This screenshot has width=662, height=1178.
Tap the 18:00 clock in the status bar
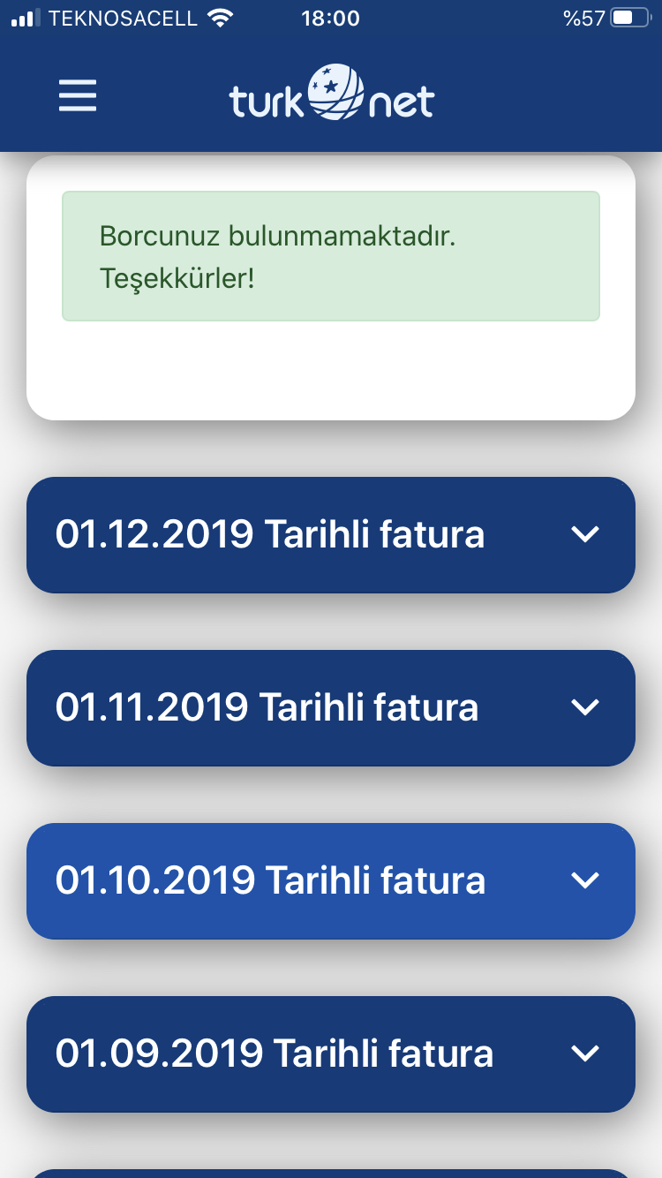coord(330,18)
